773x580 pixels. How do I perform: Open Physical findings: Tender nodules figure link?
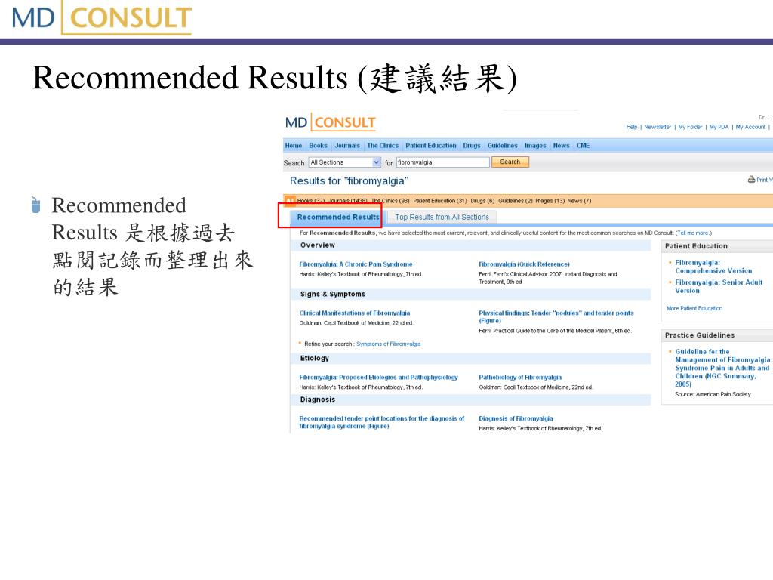click(556, 316)
